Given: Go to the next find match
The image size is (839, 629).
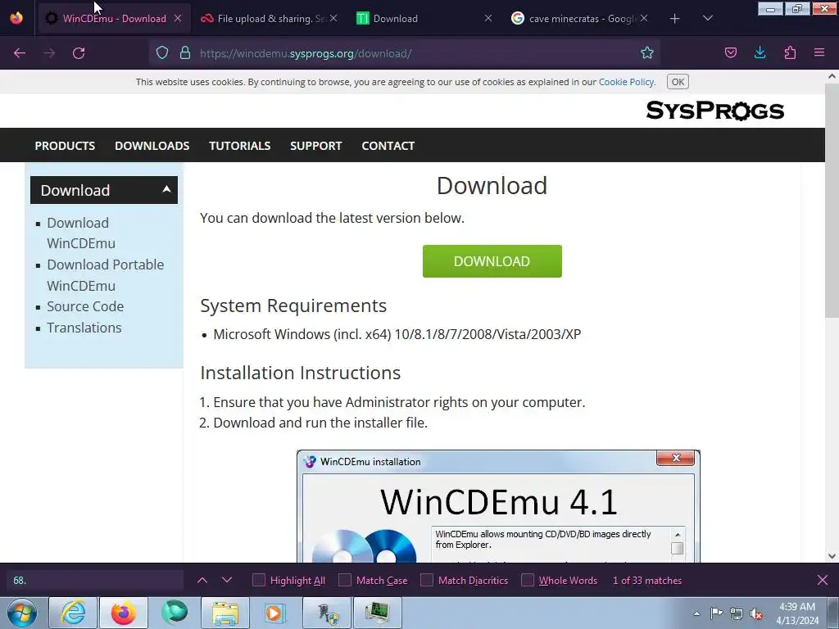Looking at the screenshot, I should 227,581.
